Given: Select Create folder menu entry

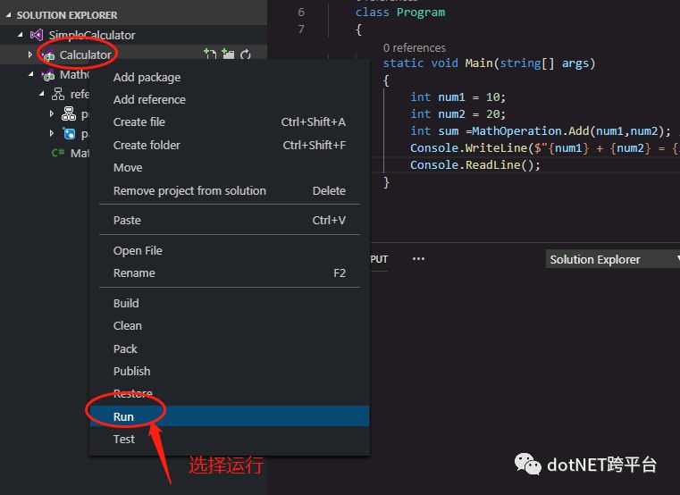Looking at the screenshot, I should tap(230, 146).
